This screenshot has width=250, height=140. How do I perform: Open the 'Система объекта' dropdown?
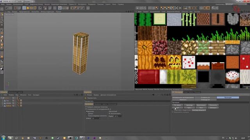(x=199, y=110)
